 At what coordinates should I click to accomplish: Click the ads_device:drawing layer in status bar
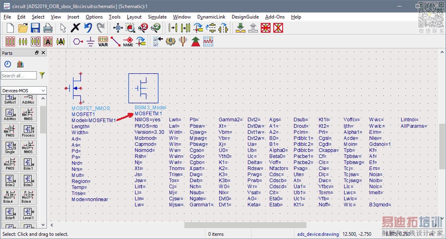[318, 234]
